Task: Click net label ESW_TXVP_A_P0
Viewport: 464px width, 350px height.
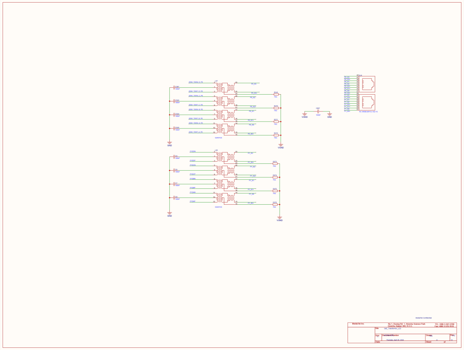Action: pyautogui.click(x=195, y=132)
